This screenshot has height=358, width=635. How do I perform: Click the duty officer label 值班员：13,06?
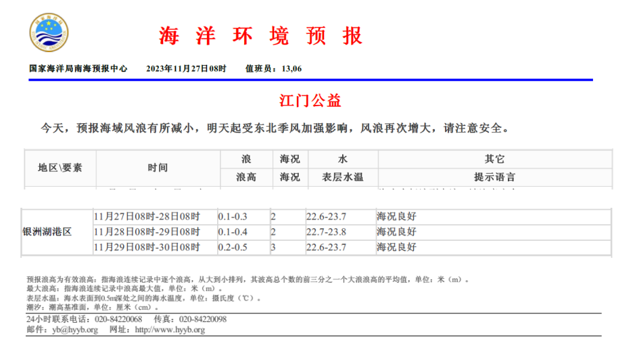tap(273, 69)
